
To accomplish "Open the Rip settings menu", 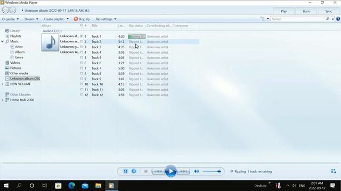I will [x=106, y=19].
